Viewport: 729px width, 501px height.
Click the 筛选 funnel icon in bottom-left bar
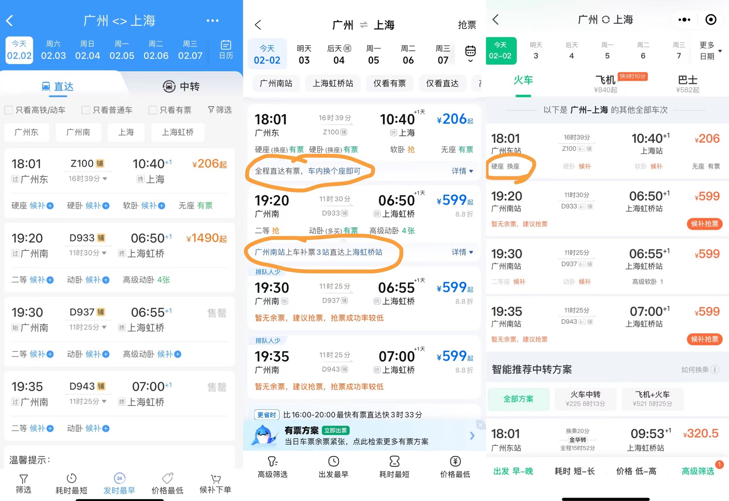coord(23,479)
